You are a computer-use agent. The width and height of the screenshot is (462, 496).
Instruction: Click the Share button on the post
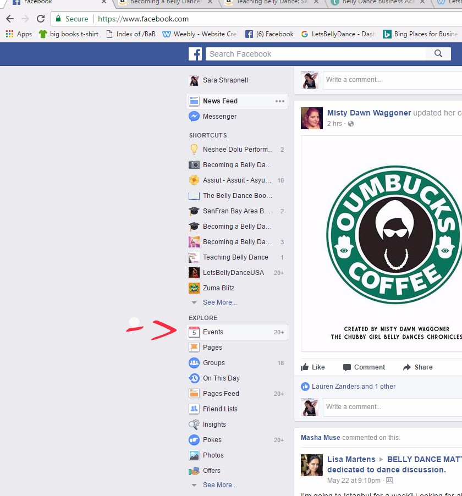[417, 367]
